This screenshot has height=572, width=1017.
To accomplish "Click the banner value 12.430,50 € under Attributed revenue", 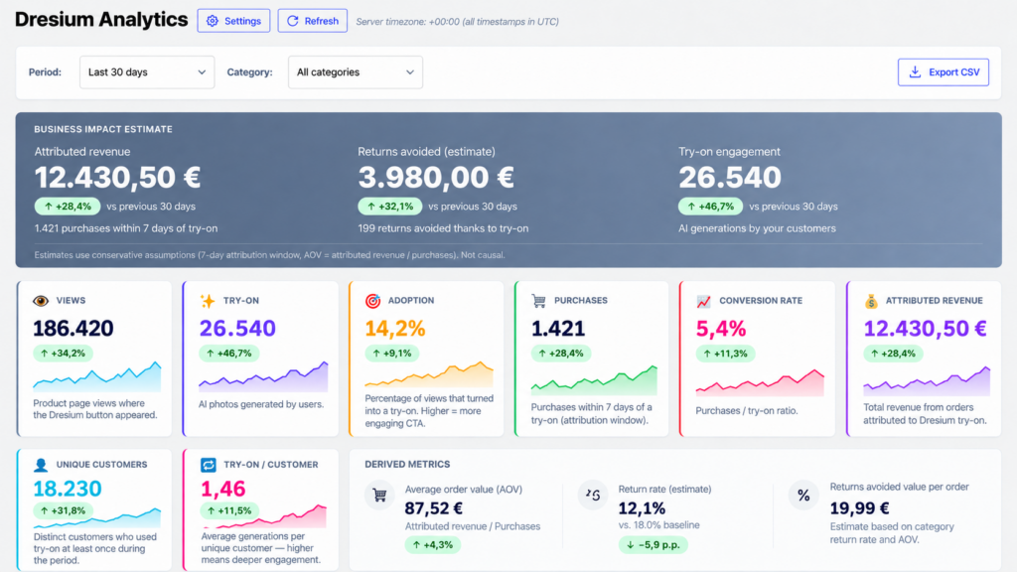I will [117, 177].
